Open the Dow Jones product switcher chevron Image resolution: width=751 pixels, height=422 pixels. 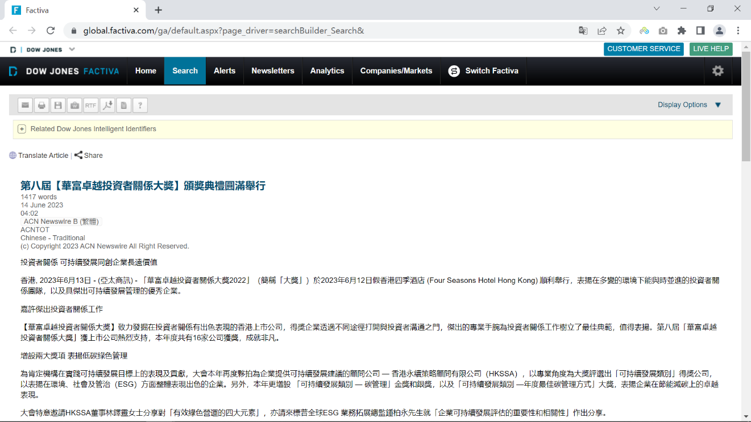(72, 49)
